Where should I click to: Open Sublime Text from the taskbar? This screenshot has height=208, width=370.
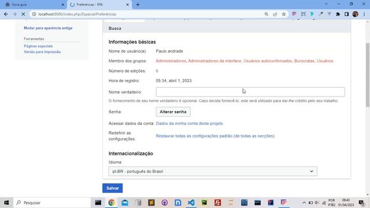coord(151,203)
